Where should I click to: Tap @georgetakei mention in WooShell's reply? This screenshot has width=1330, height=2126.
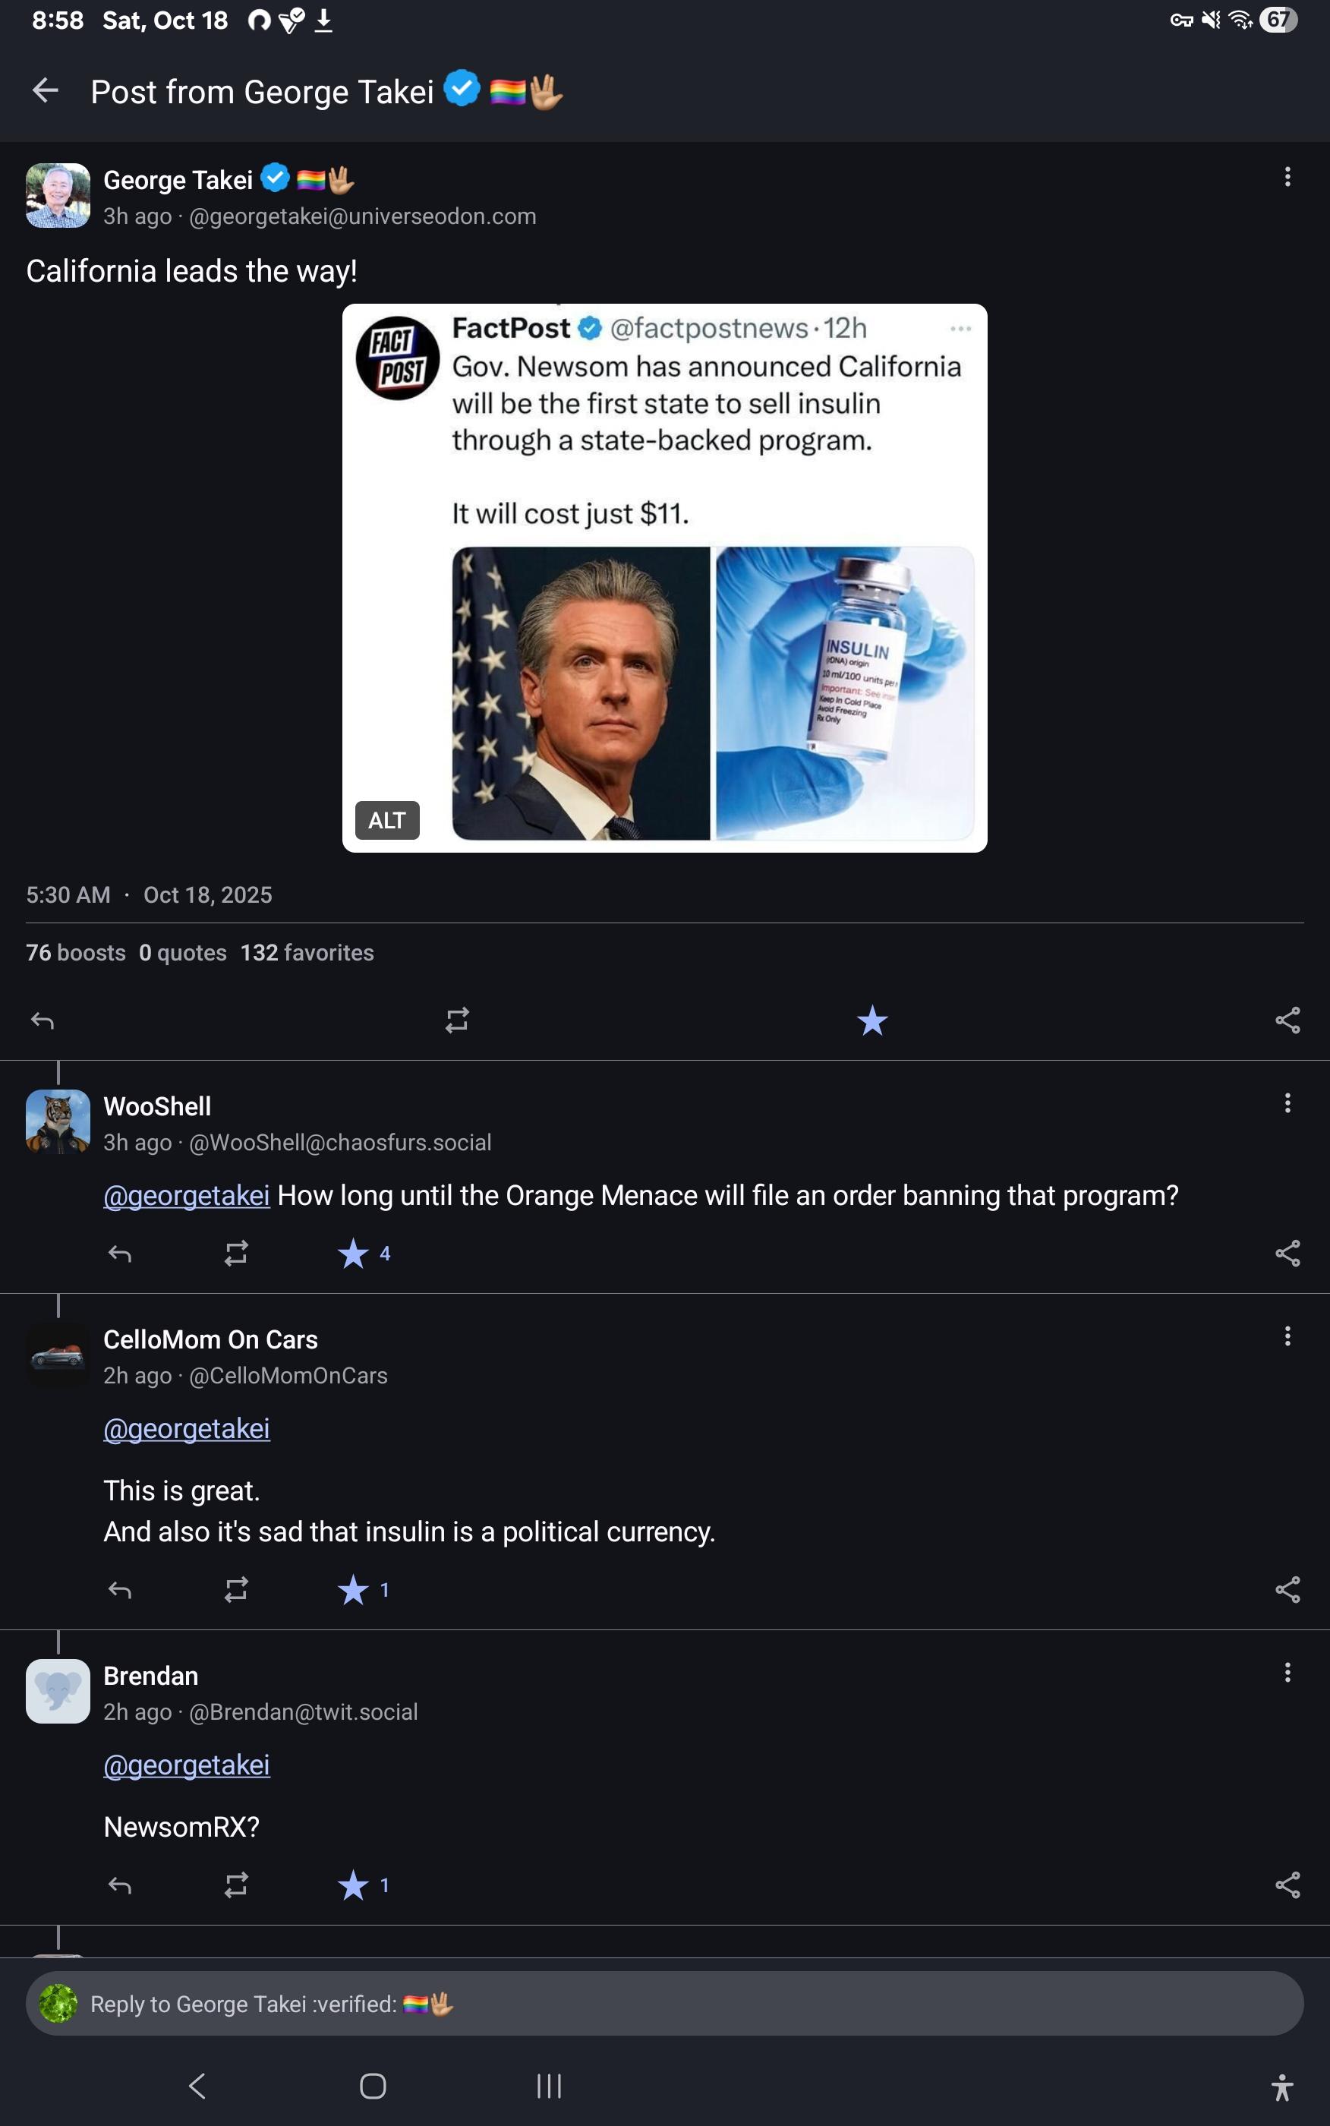click(x=187, y=1197)
